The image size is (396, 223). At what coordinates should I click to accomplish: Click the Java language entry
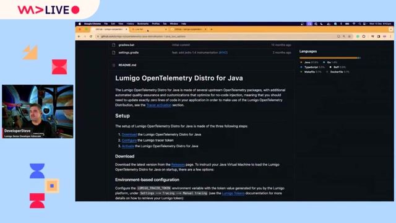309,62
